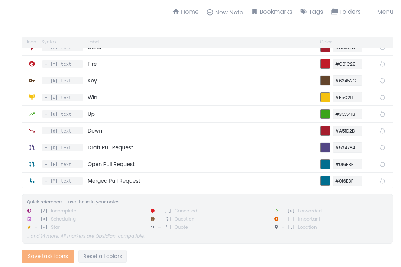Create a New Note
The height and width of the screenshot is (267, 401).
click(x=225, y=12)
